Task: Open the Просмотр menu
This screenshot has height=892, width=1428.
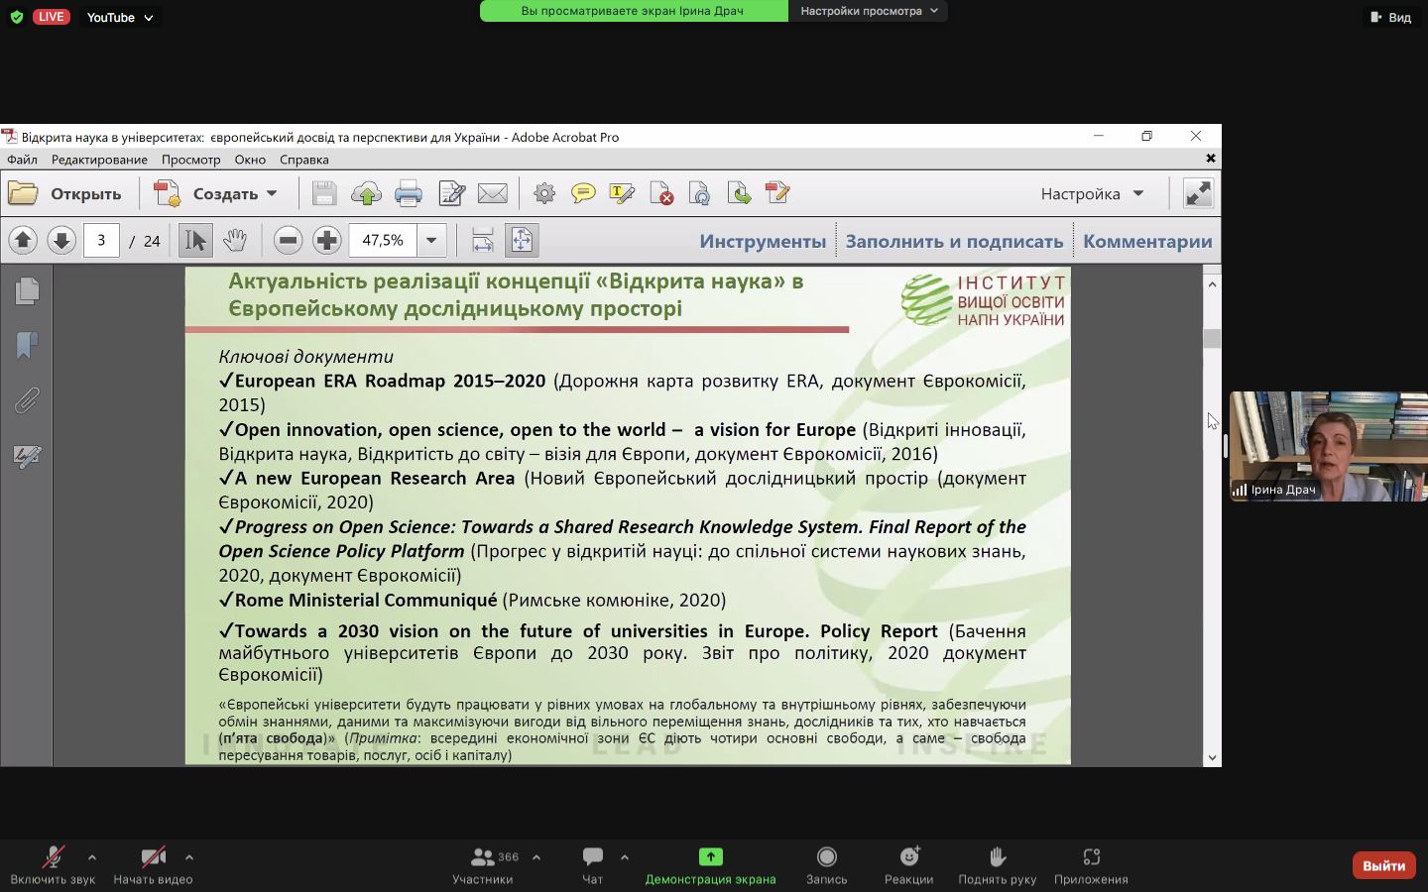Action: click(x=190, y=160)
